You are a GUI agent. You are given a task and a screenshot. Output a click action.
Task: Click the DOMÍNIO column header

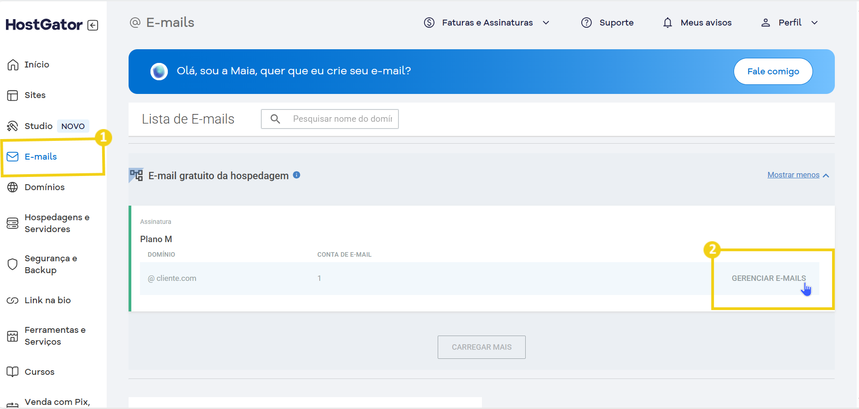coord(161,254)
